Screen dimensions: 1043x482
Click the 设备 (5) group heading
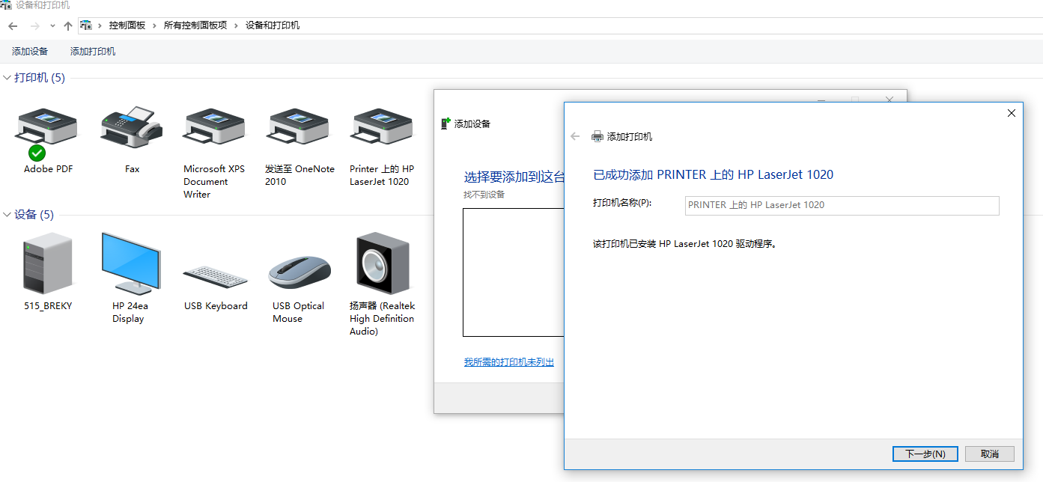click(34, 215)
